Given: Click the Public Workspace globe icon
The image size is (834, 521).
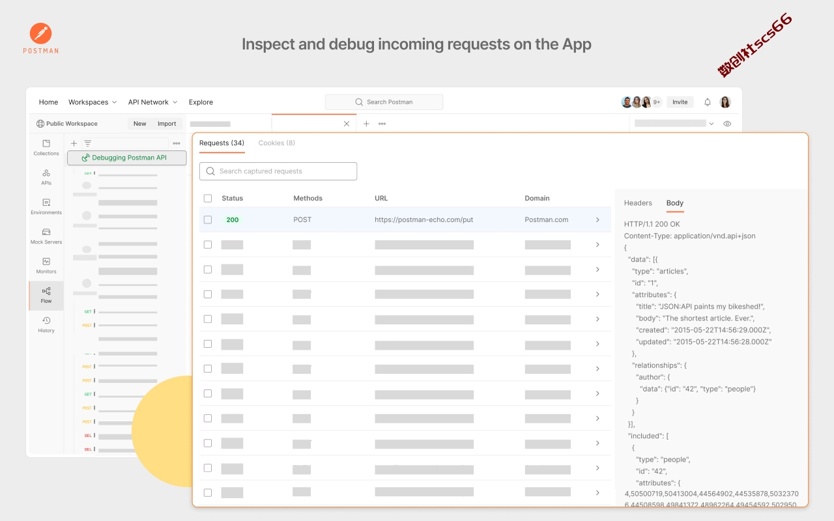Looking at the screenshot, I should click(x=40, y=124).
